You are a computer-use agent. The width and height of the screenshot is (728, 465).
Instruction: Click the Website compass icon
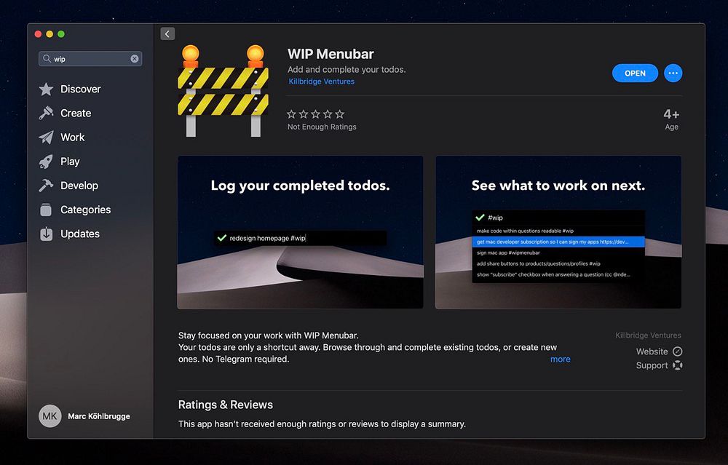tap(677, 351)
